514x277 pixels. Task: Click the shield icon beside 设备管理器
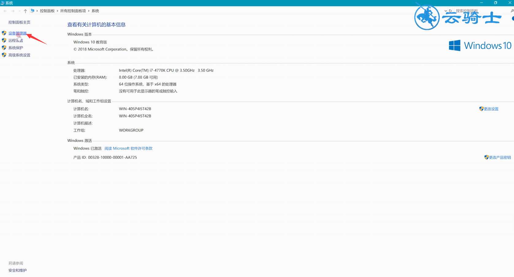4,33
